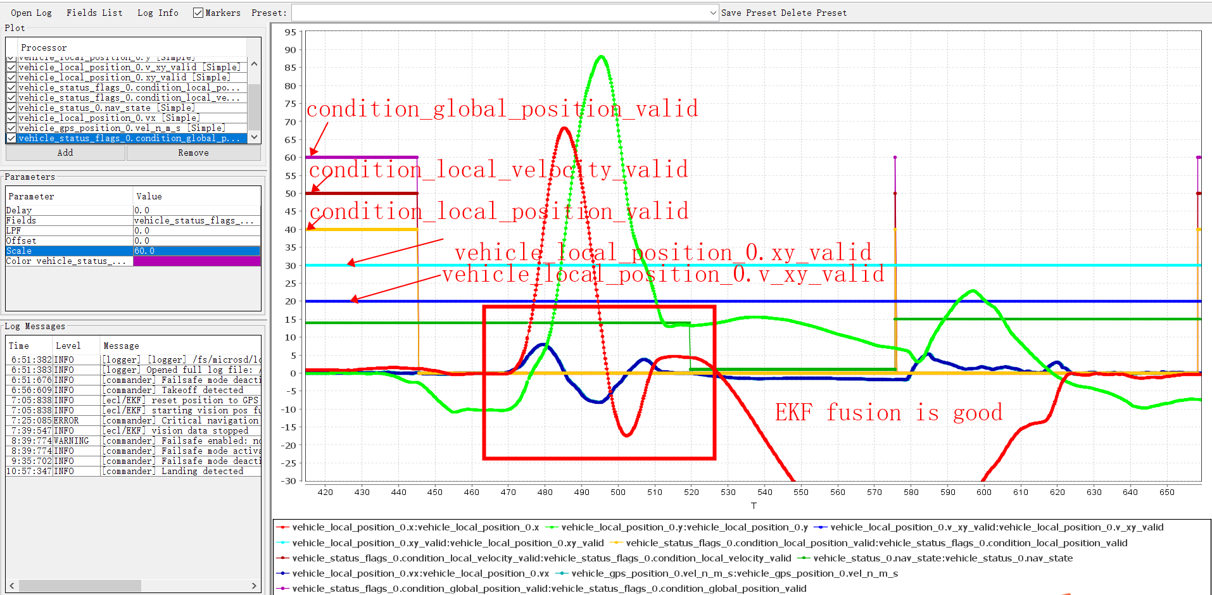Uncheck condition_global_position_valid field

click(11, 138)
